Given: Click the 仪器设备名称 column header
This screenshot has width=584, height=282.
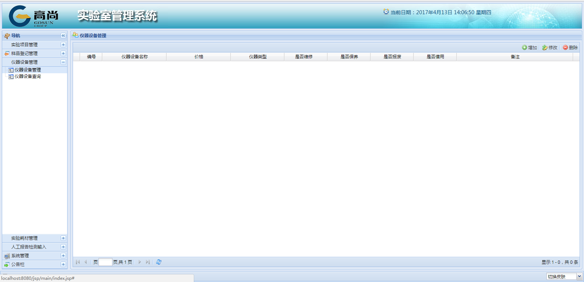Looking at the screenshot, I should click(x=134, y=57).
